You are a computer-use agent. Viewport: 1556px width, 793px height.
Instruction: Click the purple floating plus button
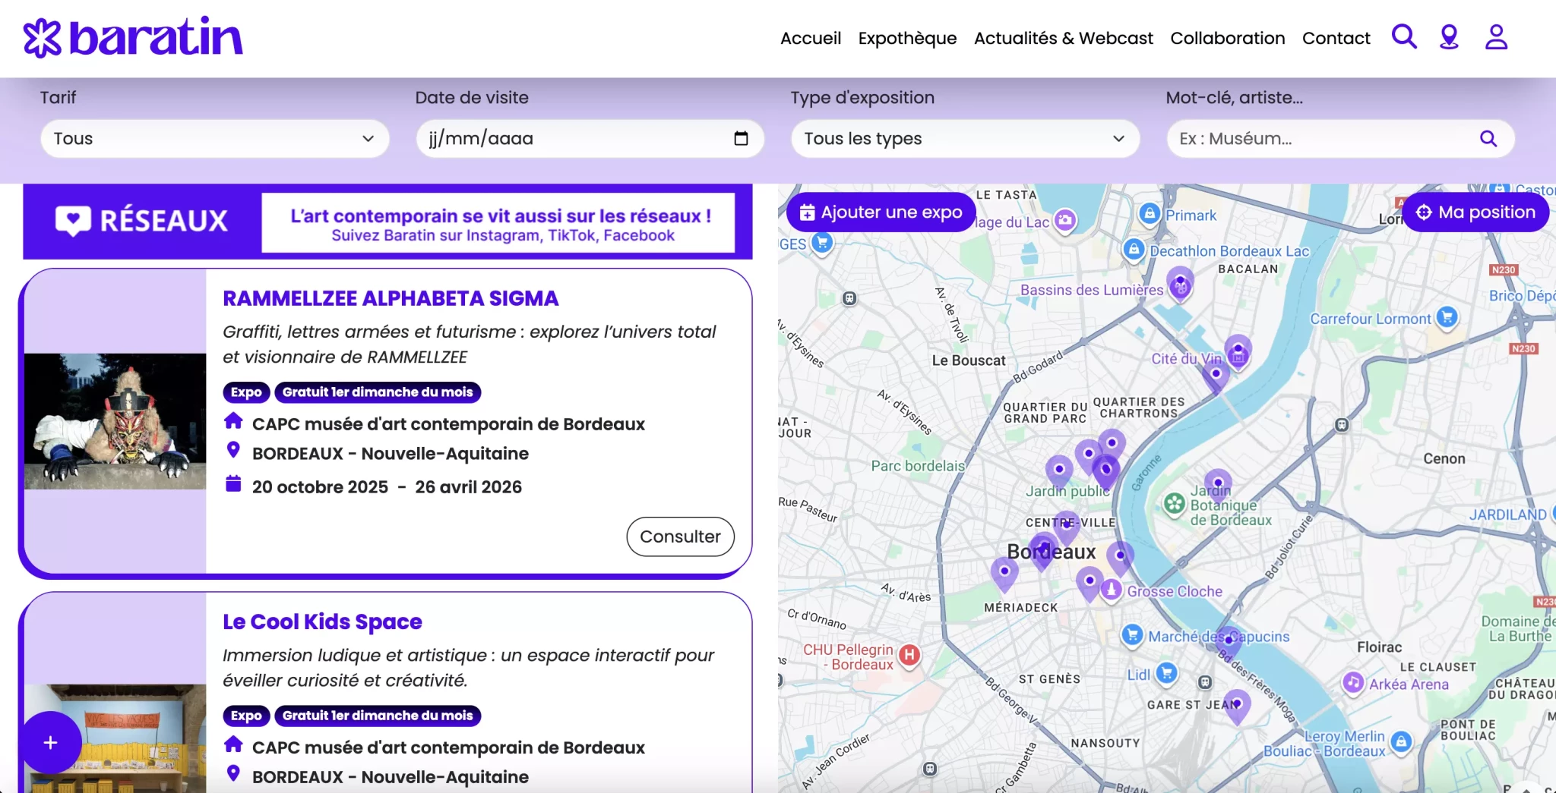pyautogui.click(x=51, y=742)
